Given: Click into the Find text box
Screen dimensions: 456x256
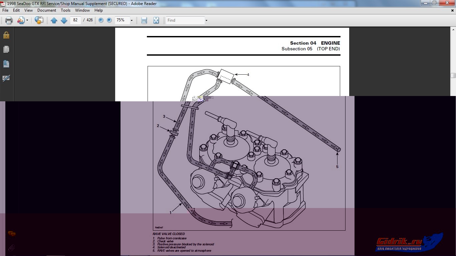Looking at the screenshot, I should pyautogui.click(x=185, y=20).
